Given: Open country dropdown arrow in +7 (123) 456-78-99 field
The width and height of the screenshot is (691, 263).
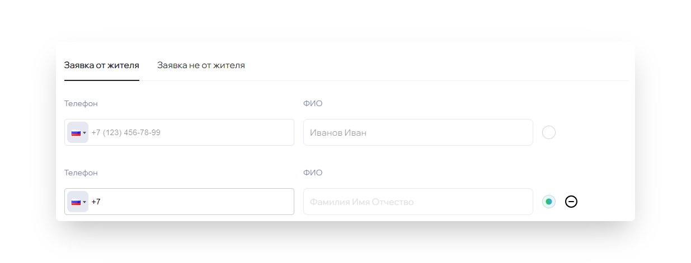Looking at the screenshot, I should (84, 133).
